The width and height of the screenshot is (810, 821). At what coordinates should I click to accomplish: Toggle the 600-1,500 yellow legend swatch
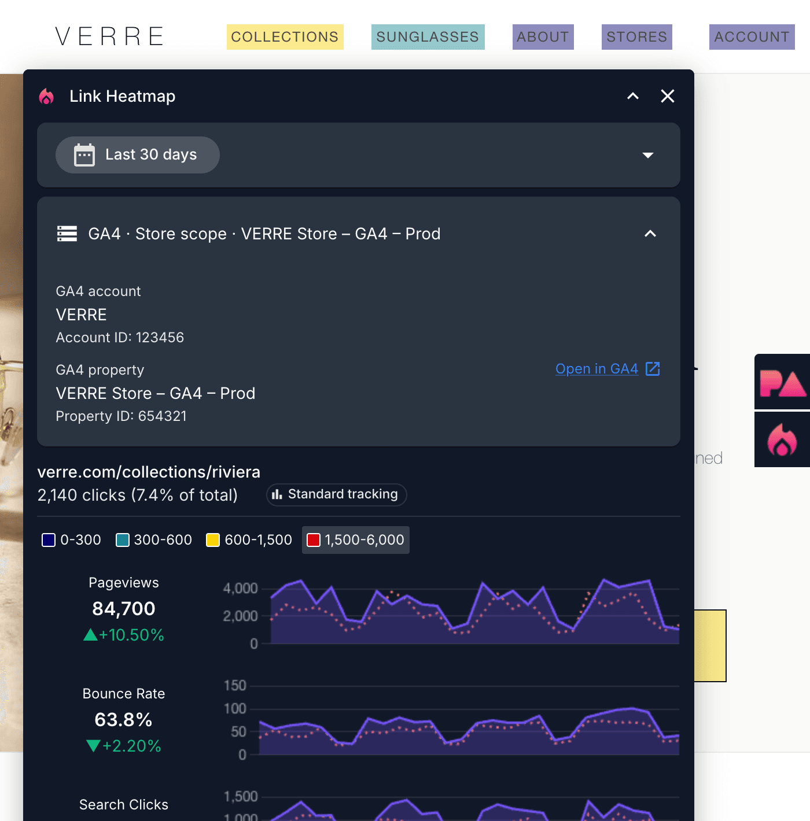[213, 540]
